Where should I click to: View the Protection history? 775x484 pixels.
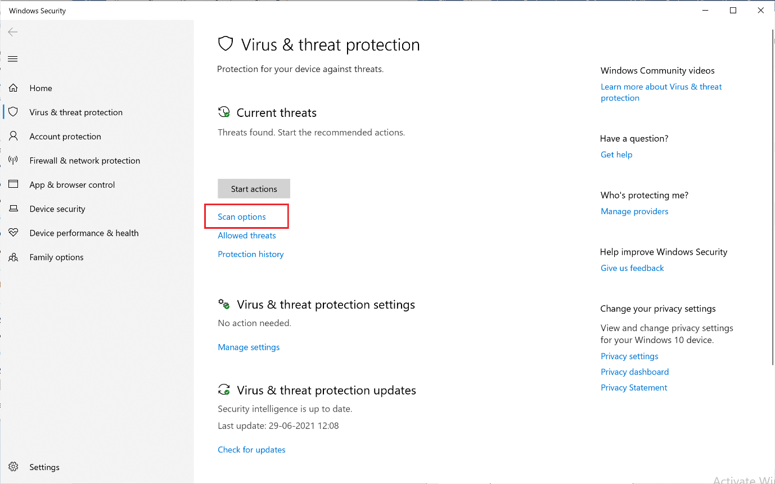pyautogui.click(x=250, y=254)
